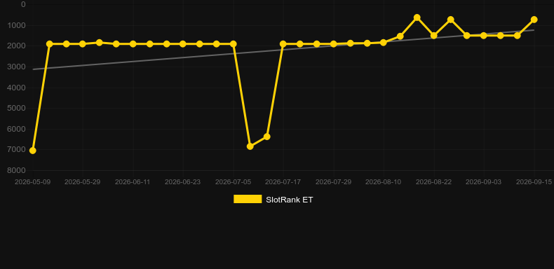Select the data point for 2026-07-29

pos(333,43)
